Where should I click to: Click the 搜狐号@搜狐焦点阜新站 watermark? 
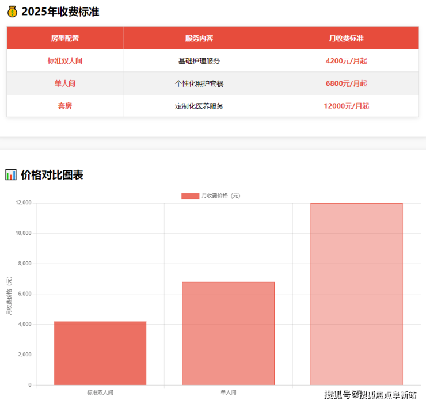click(370, 394)
